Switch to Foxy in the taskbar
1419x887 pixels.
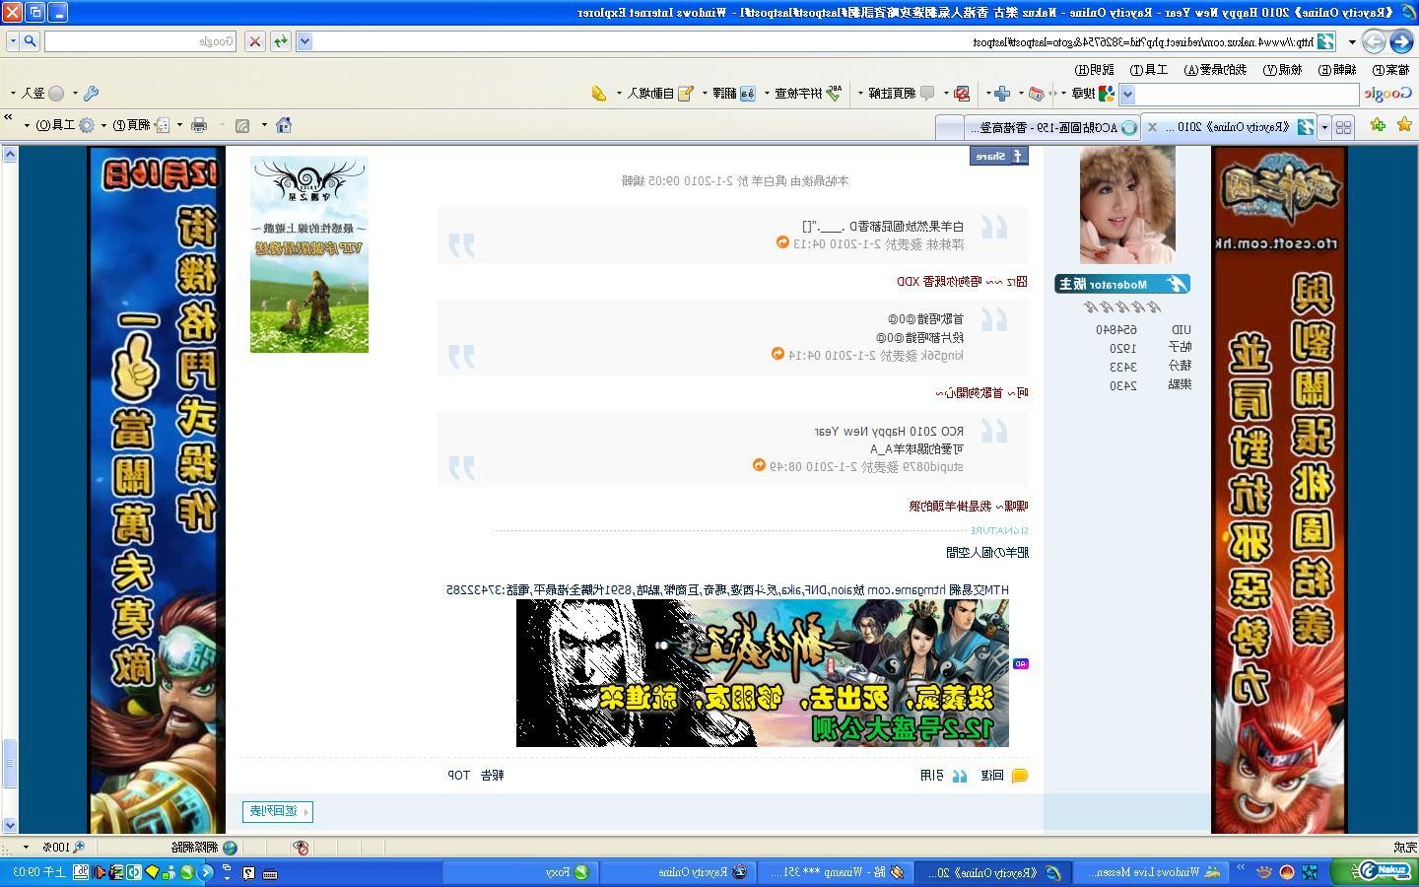518,872
